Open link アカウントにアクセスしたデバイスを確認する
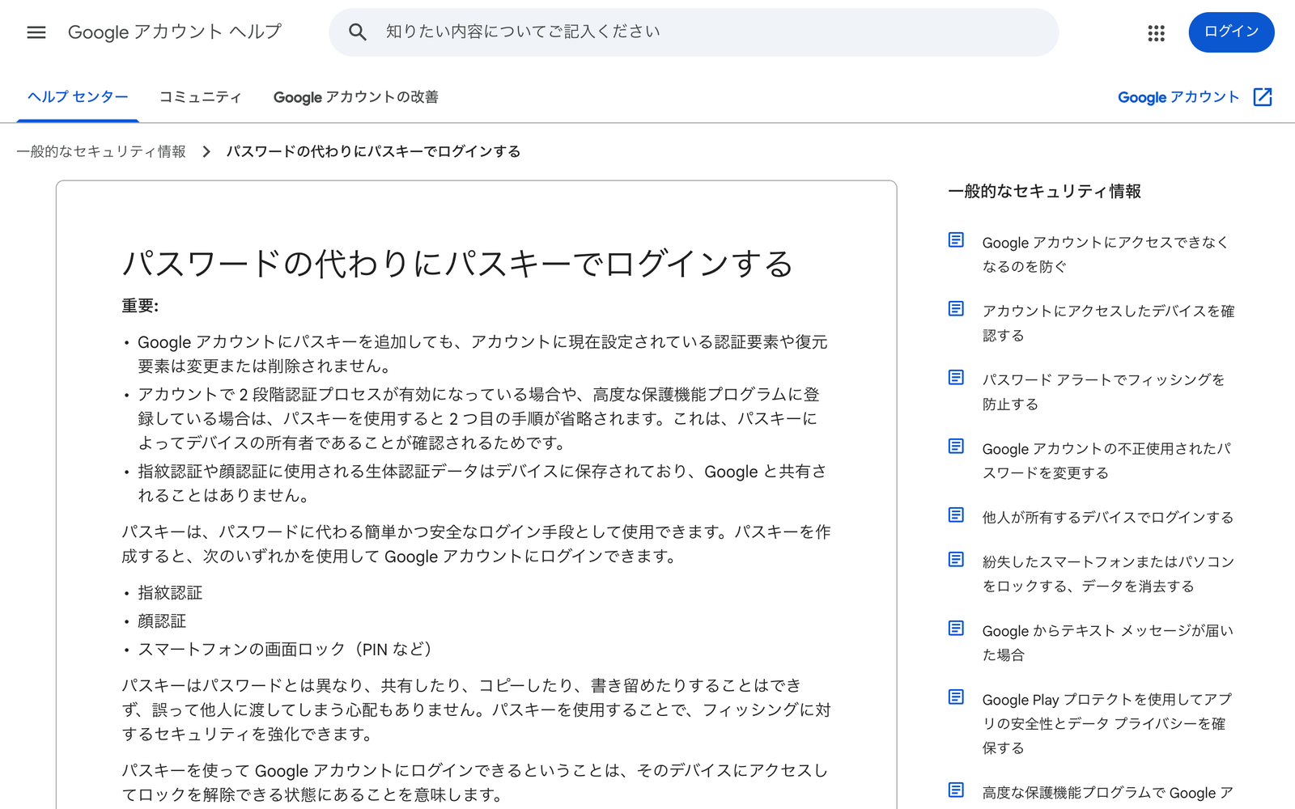The width and height of the screenshot is (1295, 809). pos(1108,323)
